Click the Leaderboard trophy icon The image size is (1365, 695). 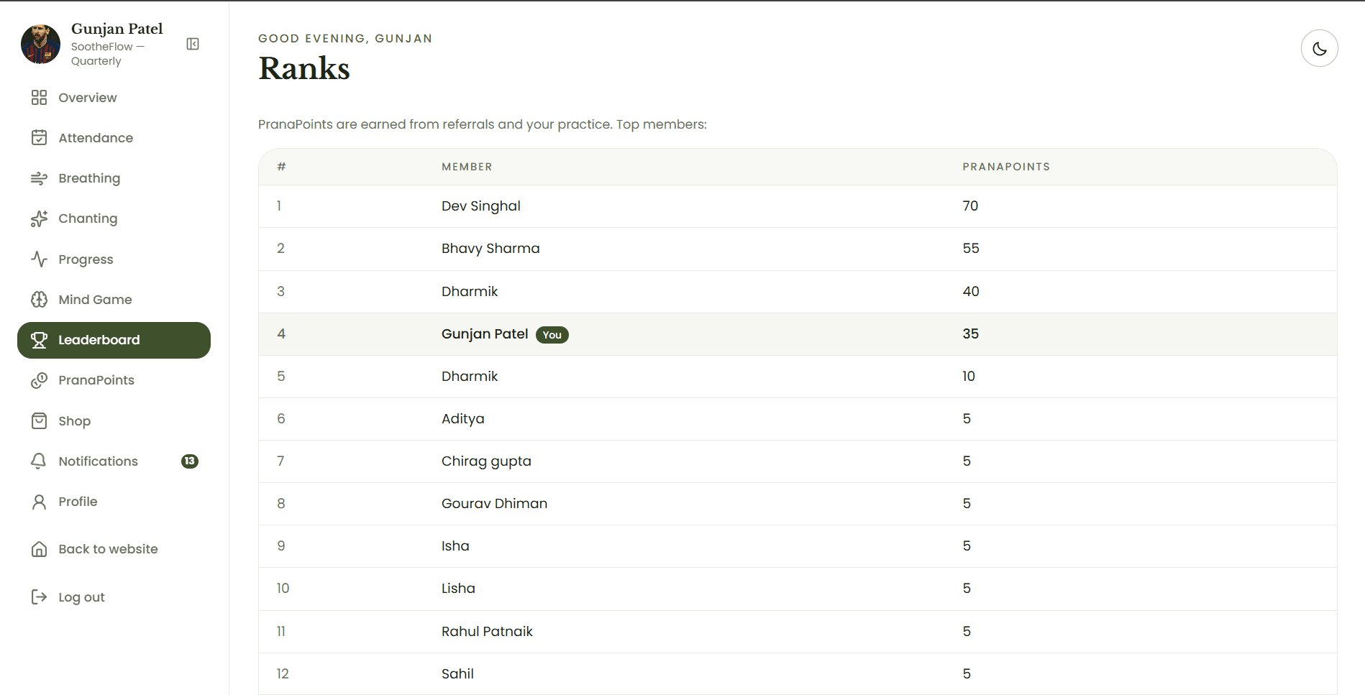(x=39, y=340)
